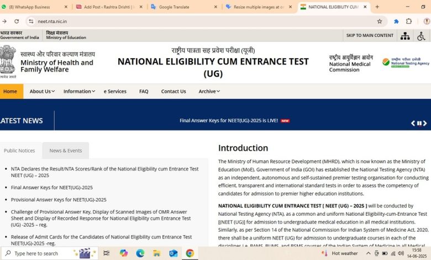Open Provisional Answer Keys for NEET(UG)-2025
Screen dimensions: 431x260
pyautogui.click(x=59, y=200)
